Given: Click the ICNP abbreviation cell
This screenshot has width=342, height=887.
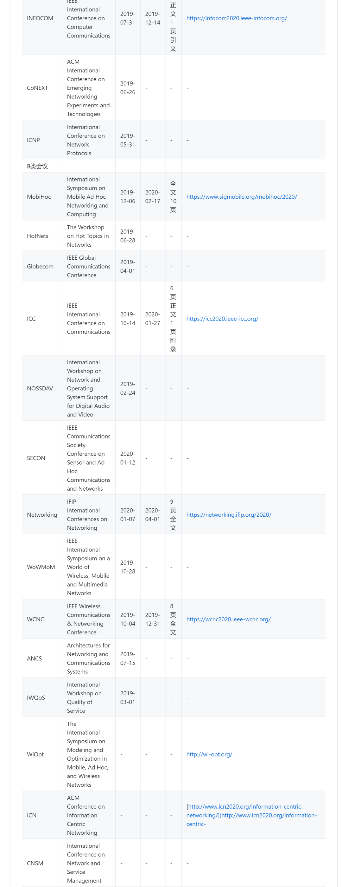Looking at the screenshot, I should click(33, 140).
